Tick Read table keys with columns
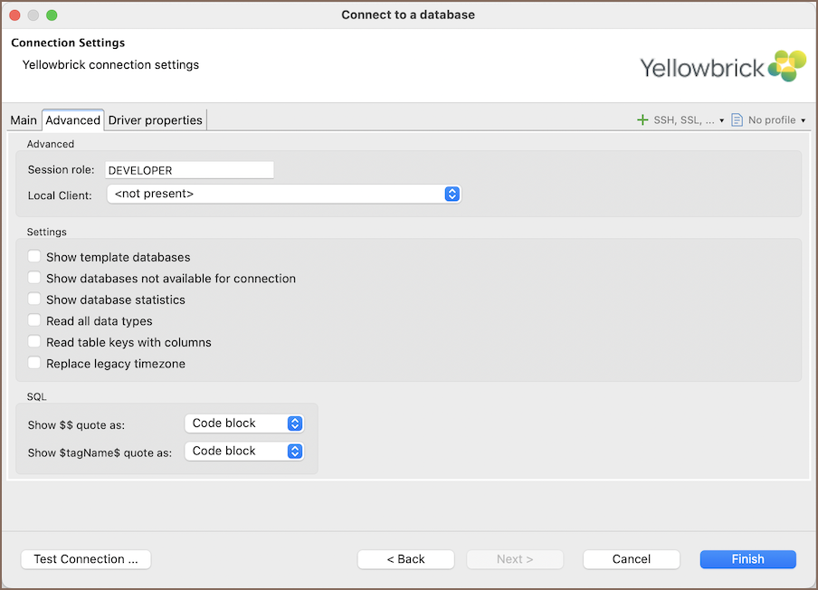The image size is (818, 590). tap(34, 342)
